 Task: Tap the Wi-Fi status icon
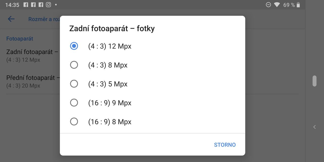click(x=277, y=5)
